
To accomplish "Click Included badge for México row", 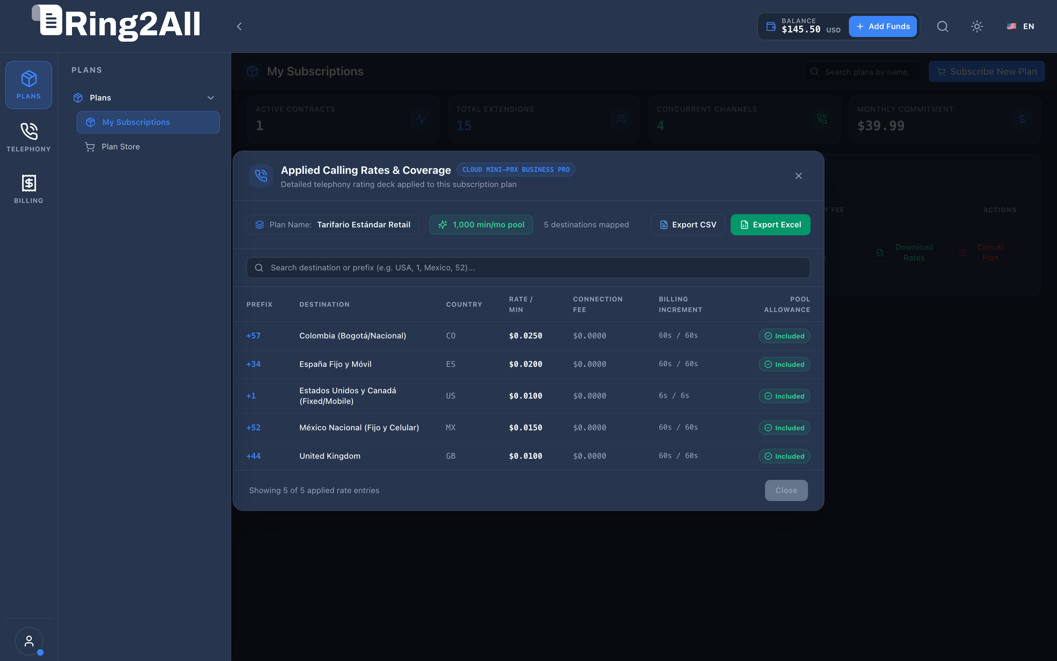I will (x=784, y=428).
